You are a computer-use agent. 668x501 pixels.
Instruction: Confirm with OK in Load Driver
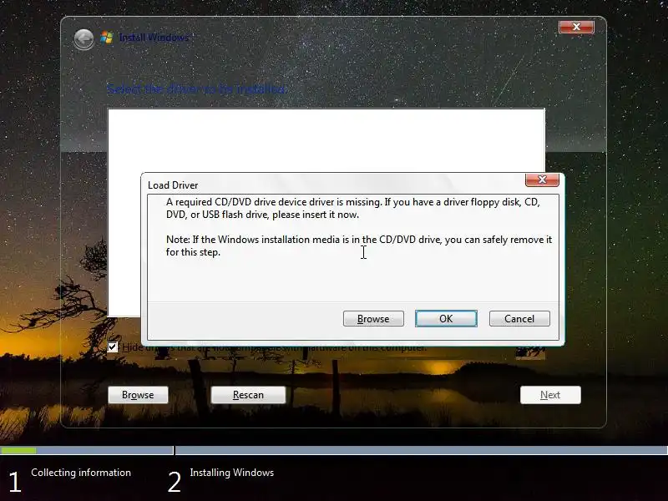pyautogui.click(x=446, y=319)
